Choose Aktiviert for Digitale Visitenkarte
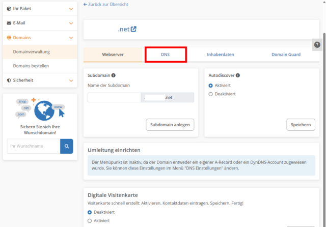Viewport: 326px width, 227px height. [x=90, y=220]
